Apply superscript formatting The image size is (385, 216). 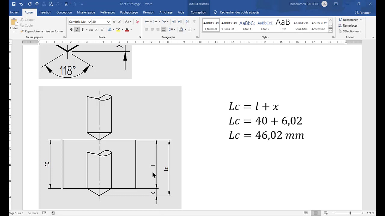102,29
